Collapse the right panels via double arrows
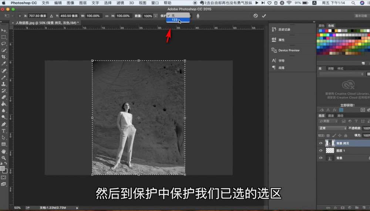This screenshot has height=211, width=370. pos(314,22)
